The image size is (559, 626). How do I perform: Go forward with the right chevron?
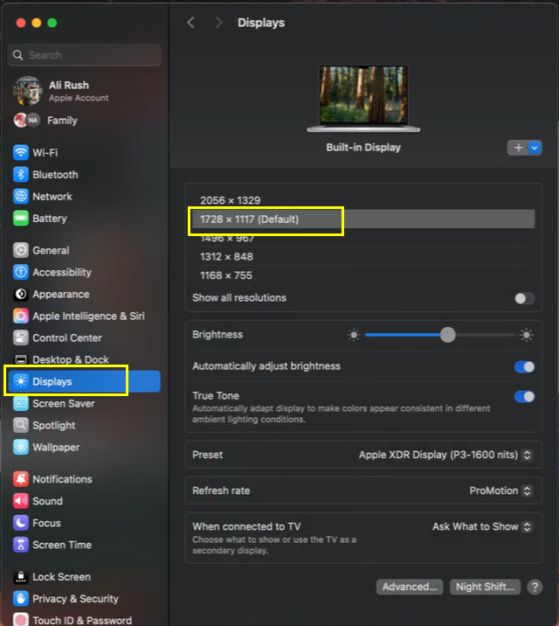coord(218,23)
